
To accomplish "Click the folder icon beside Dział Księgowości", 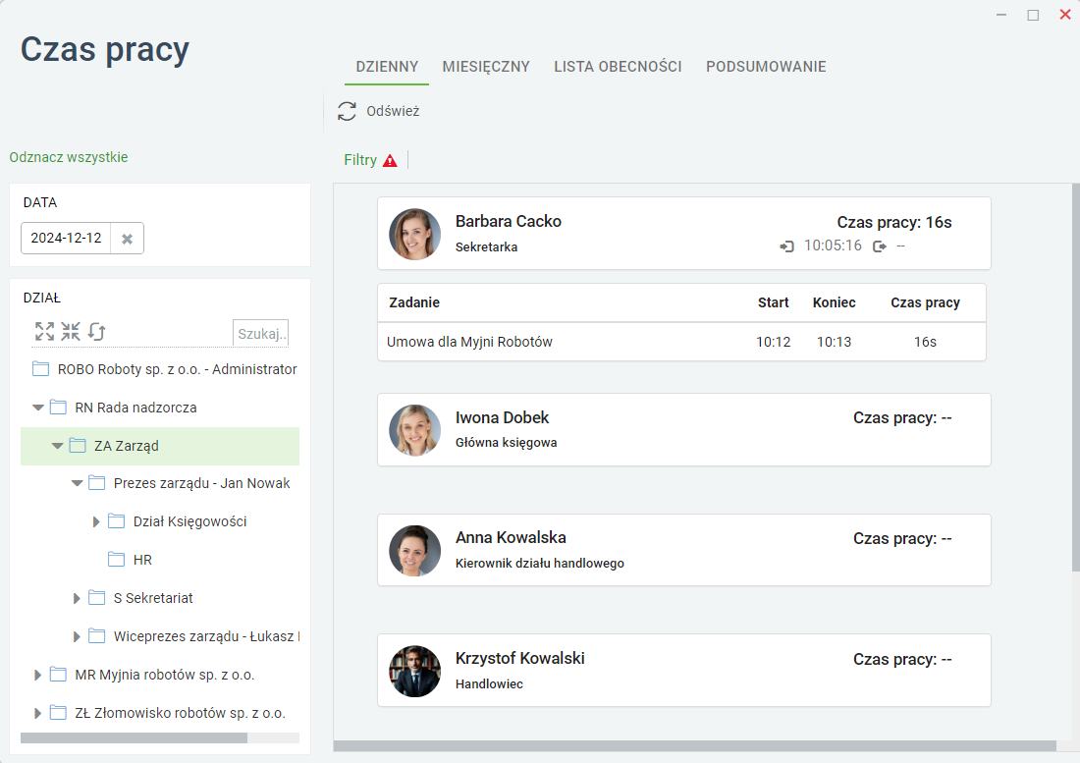I will pos(117,521).
